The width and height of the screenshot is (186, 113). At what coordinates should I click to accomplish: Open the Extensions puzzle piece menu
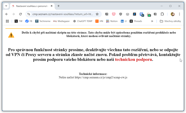162,14
